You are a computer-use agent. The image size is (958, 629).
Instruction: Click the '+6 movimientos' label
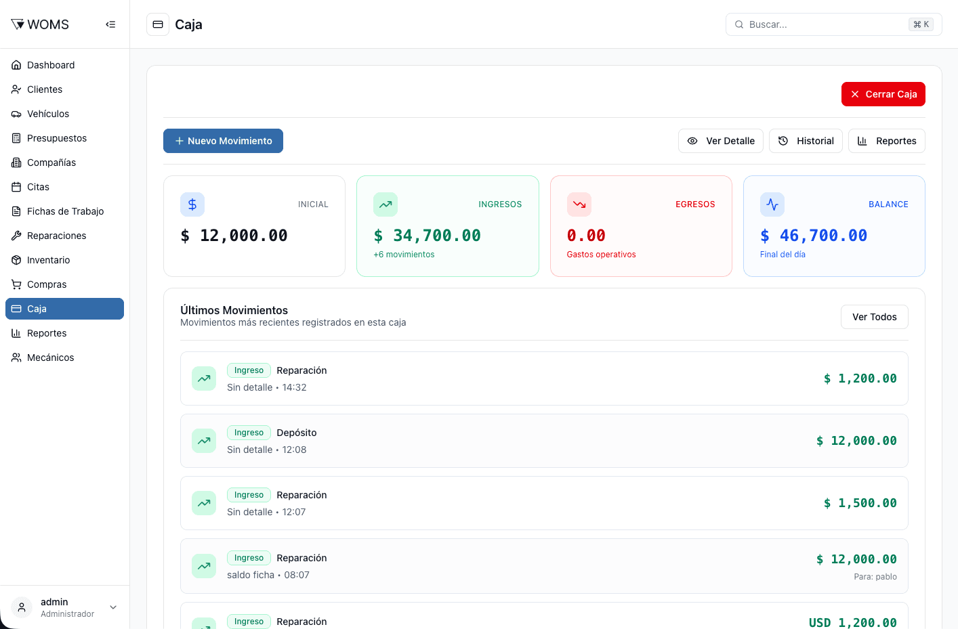click(x=404, y=255)
